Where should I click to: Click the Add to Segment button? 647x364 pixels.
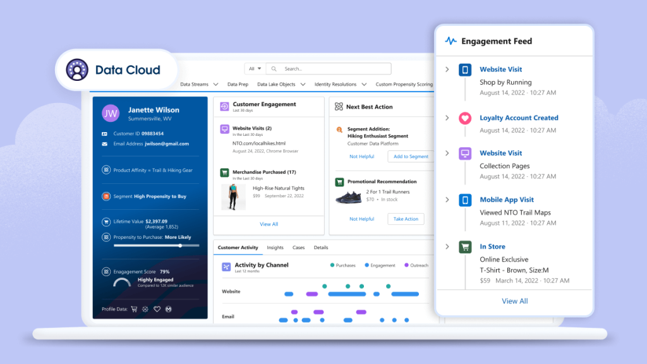coord(411,156)
